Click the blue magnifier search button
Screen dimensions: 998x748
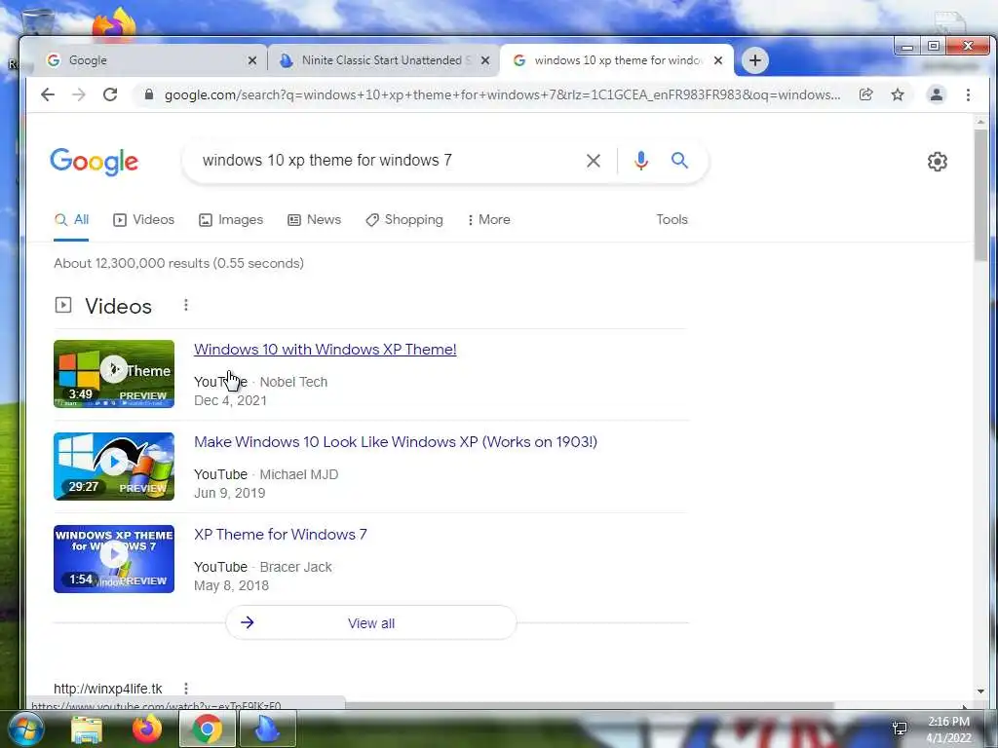coord(679,161)
